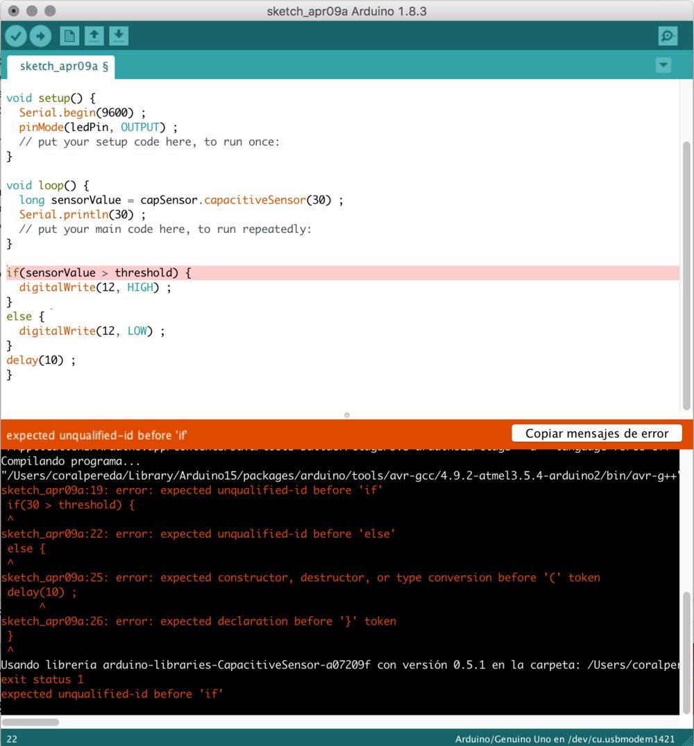
Task: Click the digitalWrite(12, LOW) line
Action: click(x=92, y=331)
